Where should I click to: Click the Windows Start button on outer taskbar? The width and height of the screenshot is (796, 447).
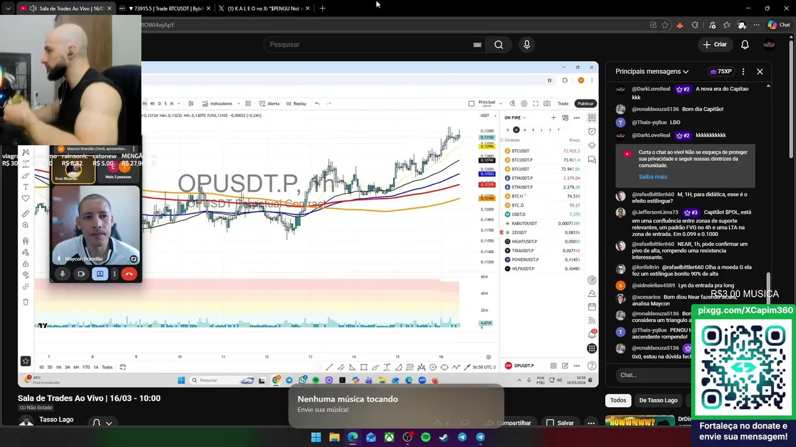(316, 437)
